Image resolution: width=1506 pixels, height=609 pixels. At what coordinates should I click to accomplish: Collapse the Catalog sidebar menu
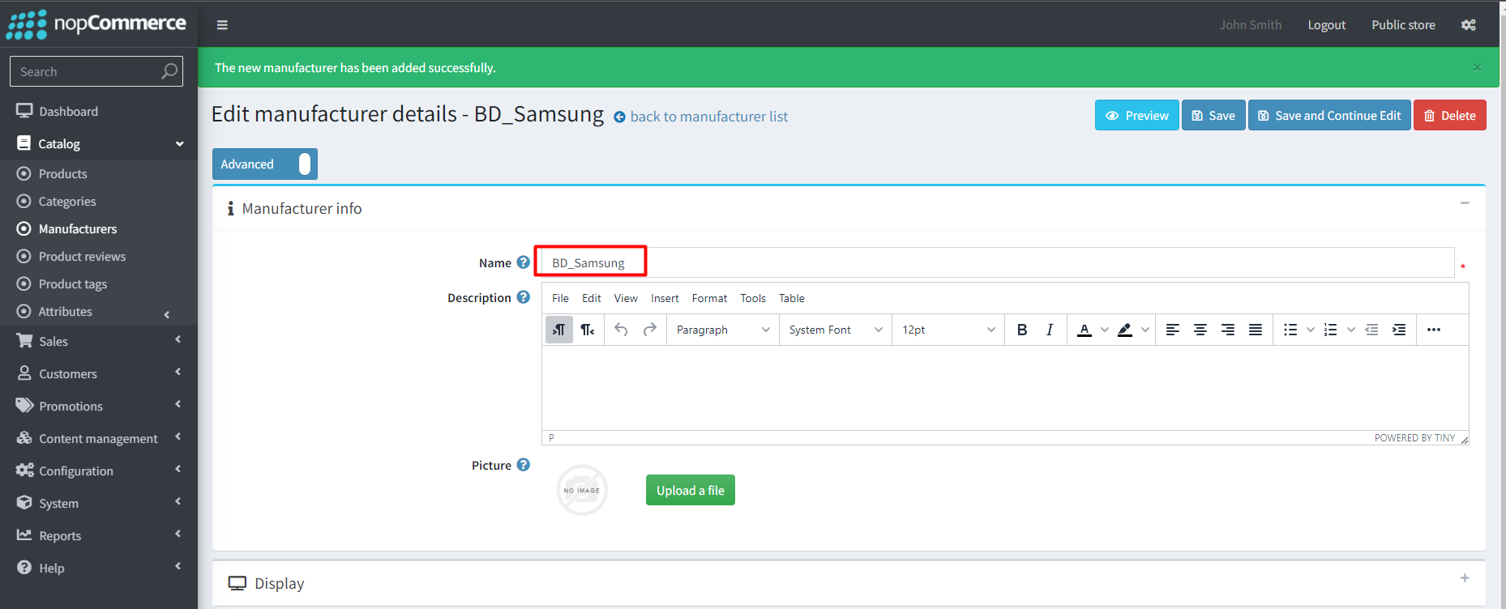[x=99, y=143]
